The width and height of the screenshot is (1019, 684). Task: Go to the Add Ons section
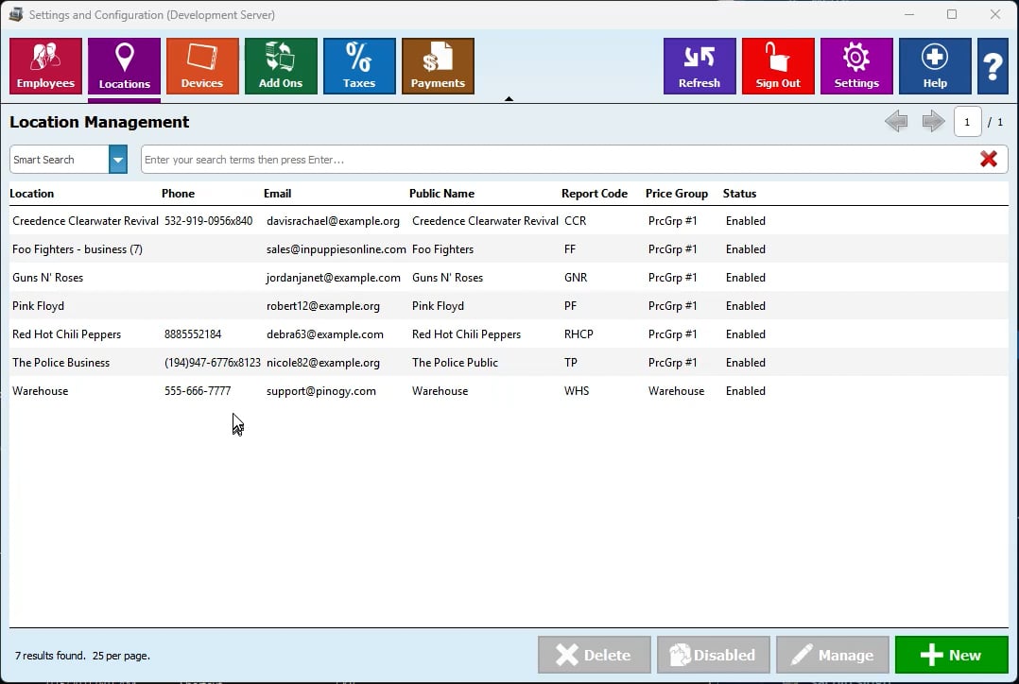pos(281,65)
